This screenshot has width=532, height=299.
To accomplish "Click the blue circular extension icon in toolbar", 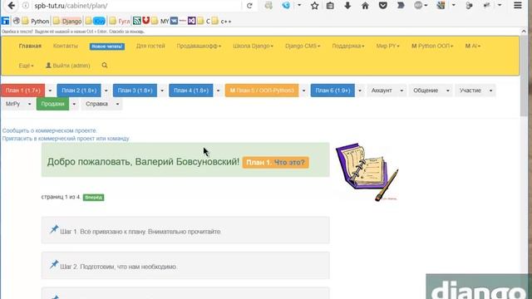I will click(x=286, y=6).
